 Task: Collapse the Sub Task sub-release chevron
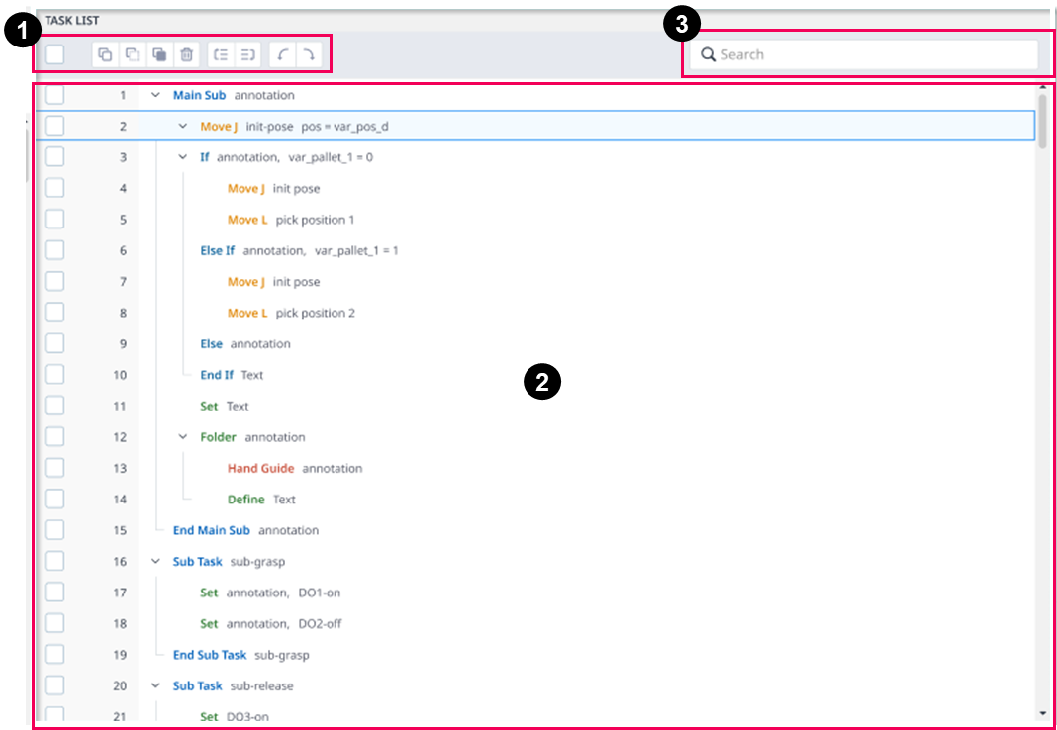(x=155, y=685)
